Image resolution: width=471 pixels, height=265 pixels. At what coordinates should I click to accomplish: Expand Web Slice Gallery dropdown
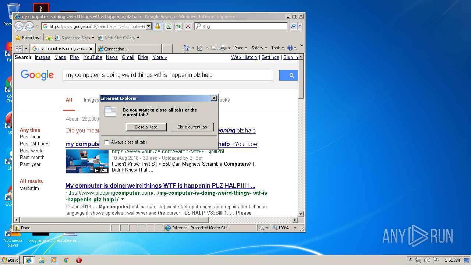point(138,38)
